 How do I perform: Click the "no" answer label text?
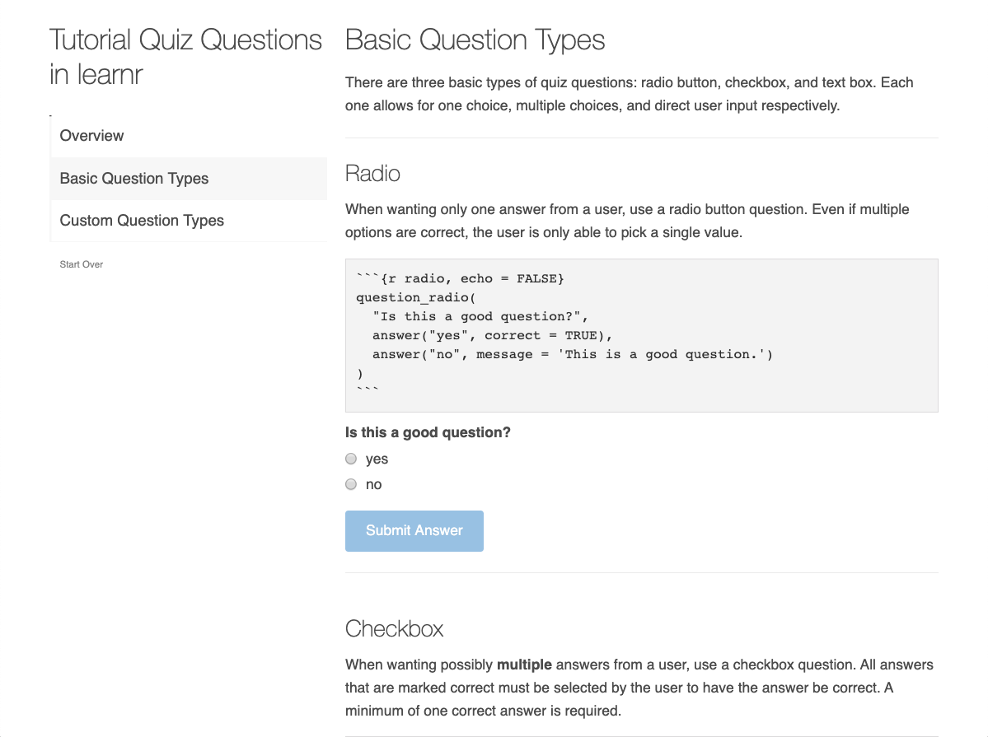(x=374, y=484)
